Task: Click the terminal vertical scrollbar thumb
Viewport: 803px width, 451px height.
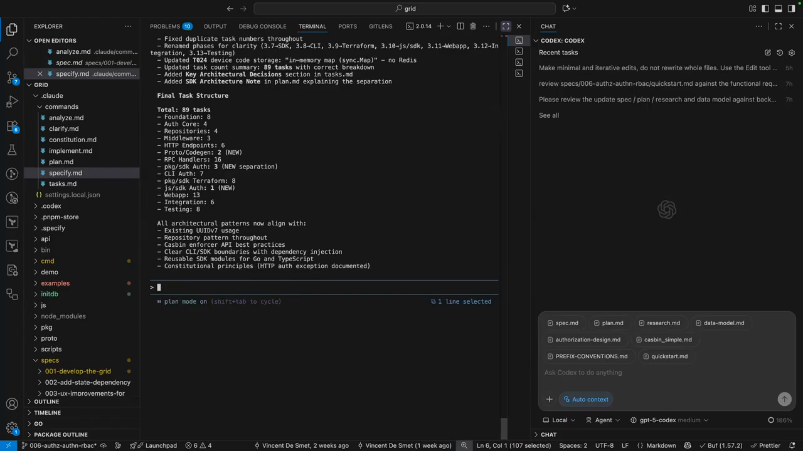Action: [503, 428]
